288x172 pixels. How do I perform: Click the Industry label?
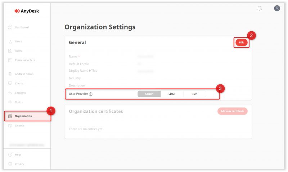[x=75, y=78]
